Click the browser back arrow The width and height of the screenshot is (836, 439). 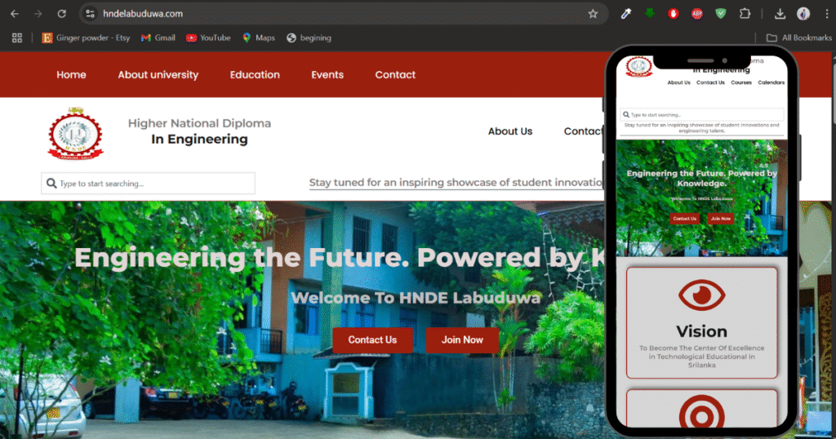(15, 14)
